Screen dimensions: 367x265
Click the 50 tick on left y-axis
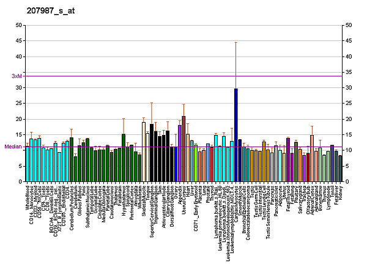coord(18,25)
